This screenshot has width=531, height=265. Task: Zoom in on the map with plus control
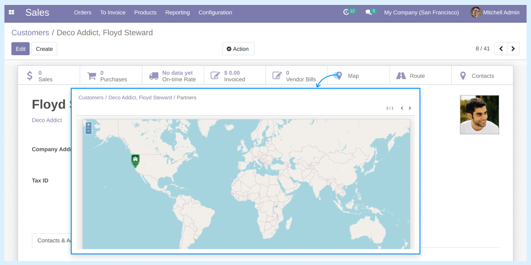pyautogui.click(x=88, y=124)
